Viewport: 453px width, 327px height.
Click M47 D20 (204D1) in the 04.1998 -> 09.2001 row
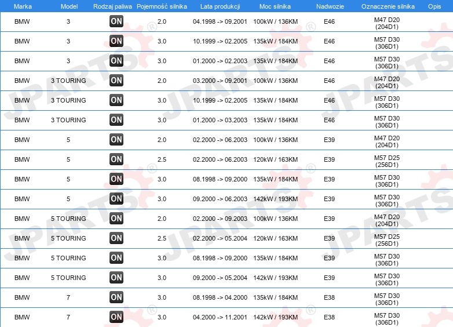tap(387, 23)
